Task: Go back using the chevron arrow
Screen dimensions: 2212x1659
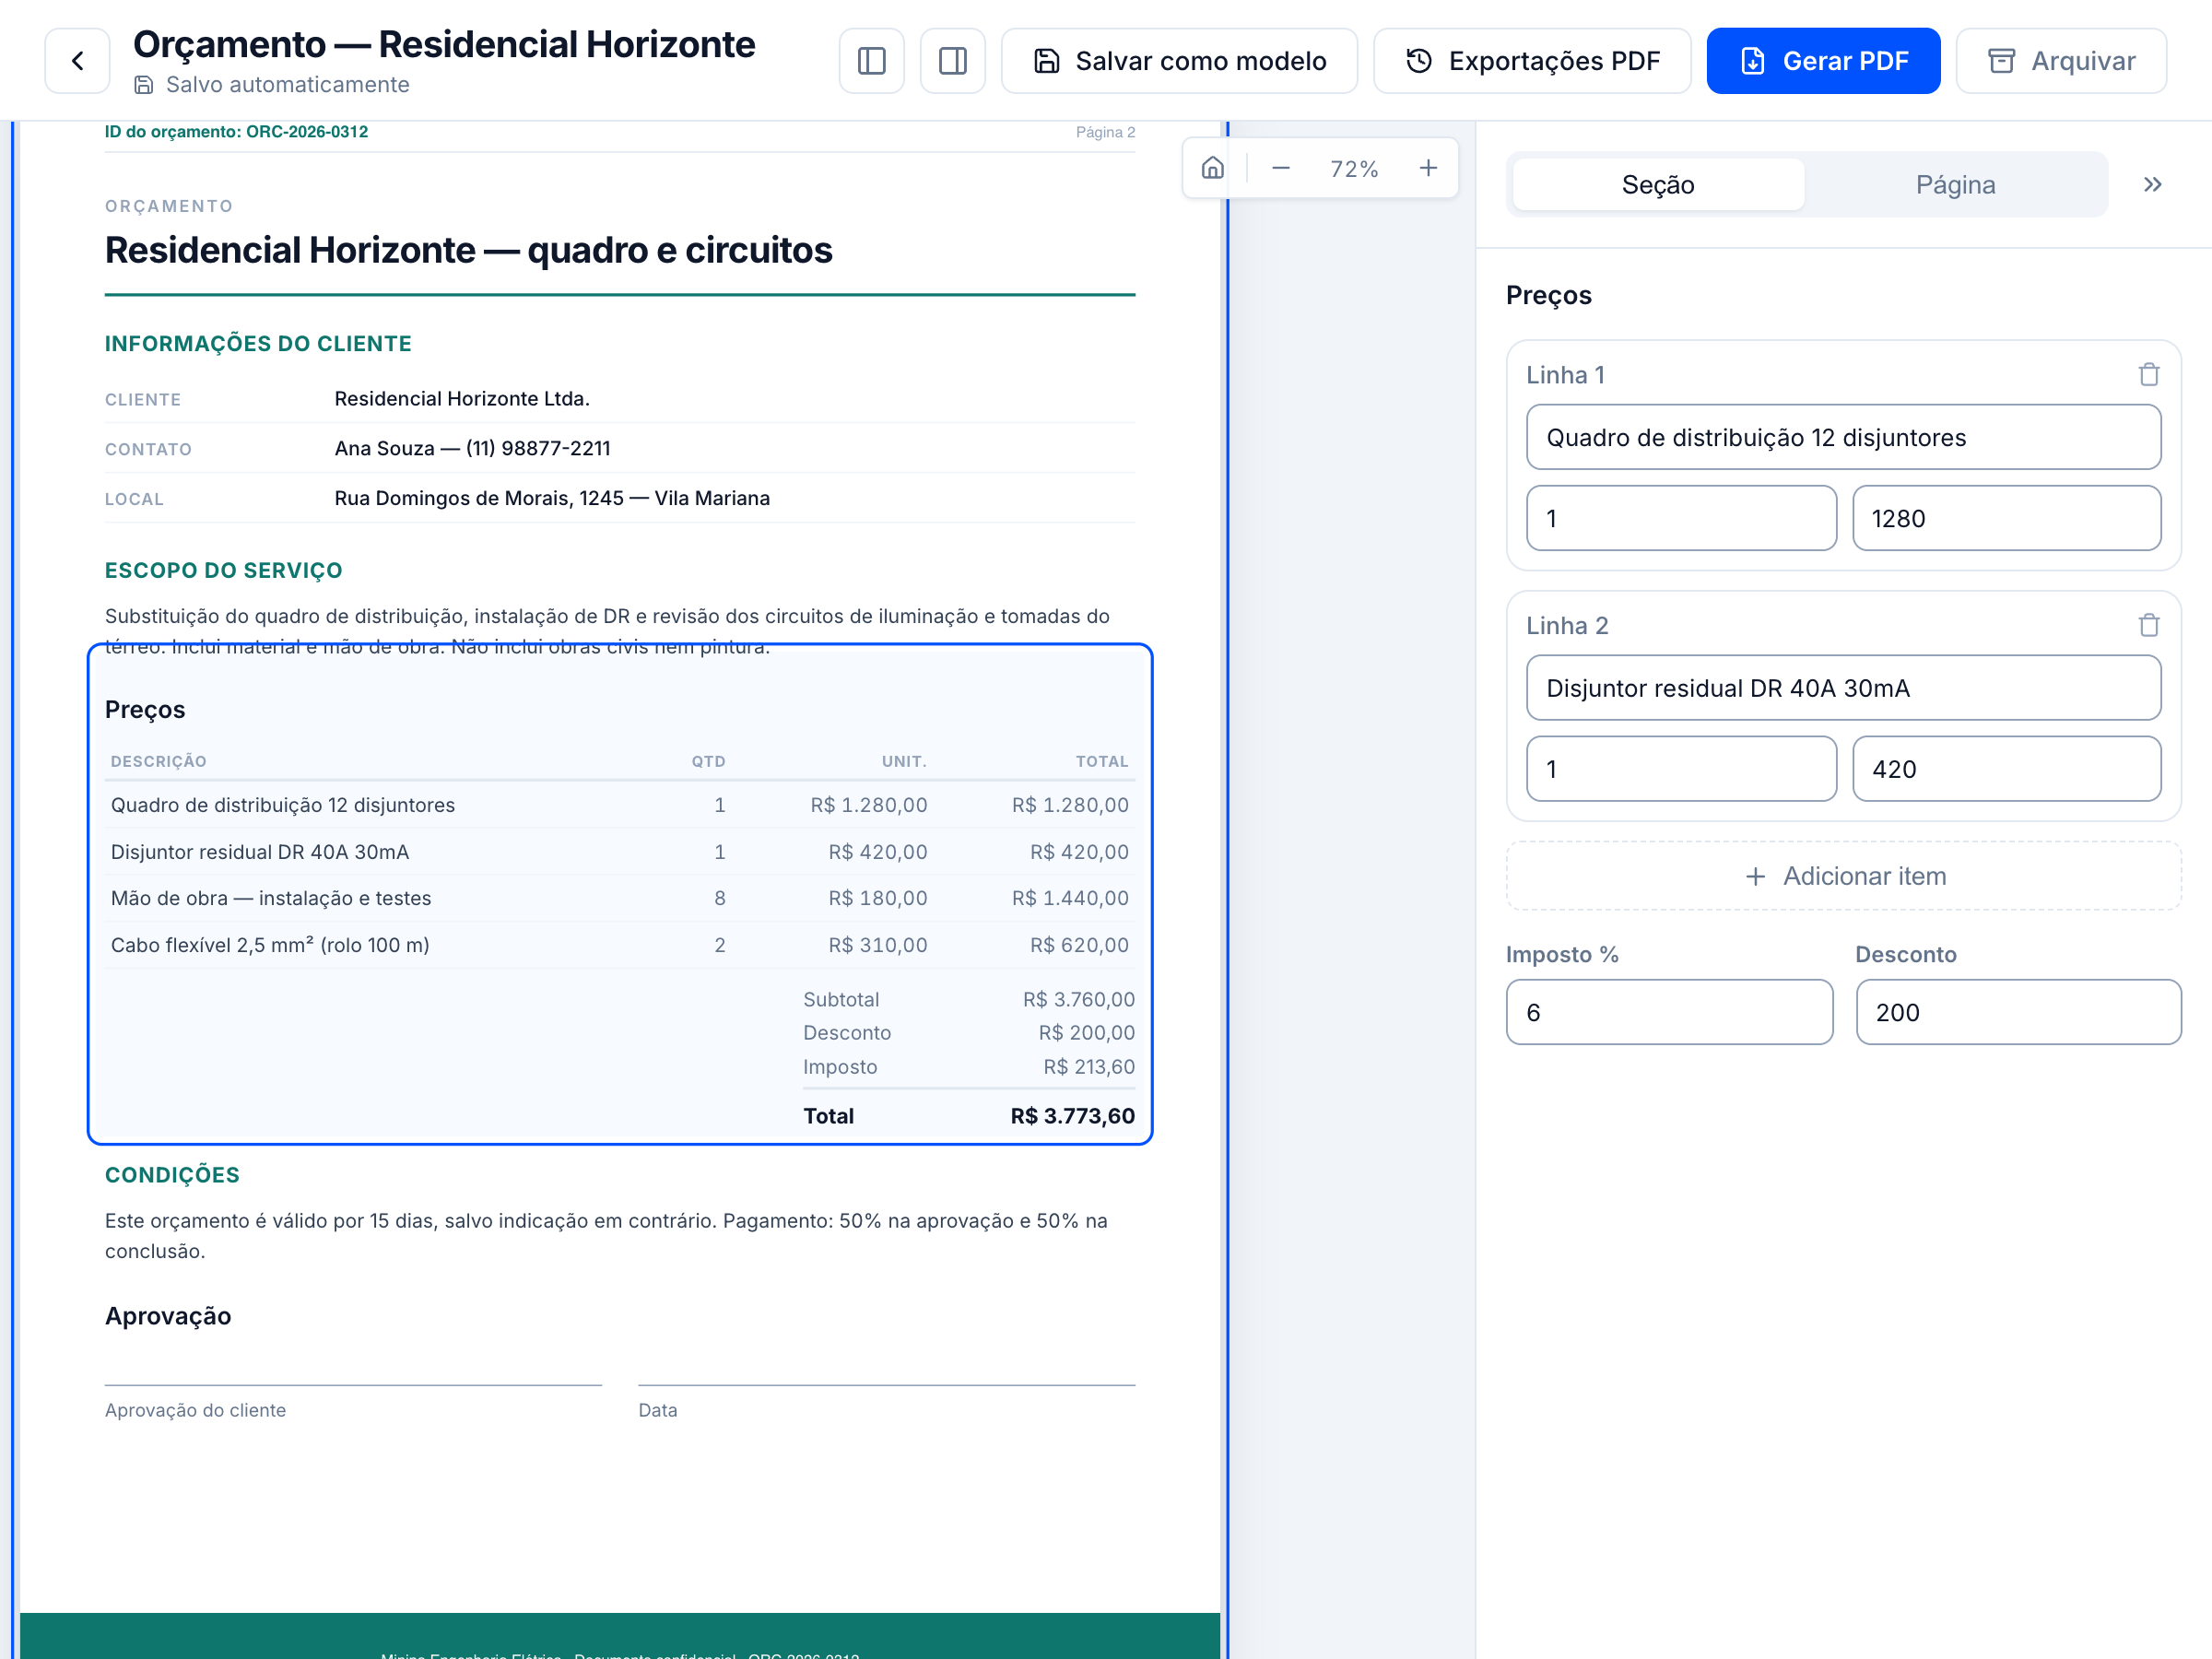Action: (x=77, y=61)
